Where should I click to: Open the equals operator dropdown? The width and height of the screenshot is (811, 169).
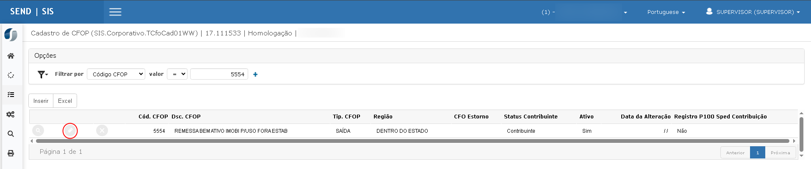[x=177, y=74]
